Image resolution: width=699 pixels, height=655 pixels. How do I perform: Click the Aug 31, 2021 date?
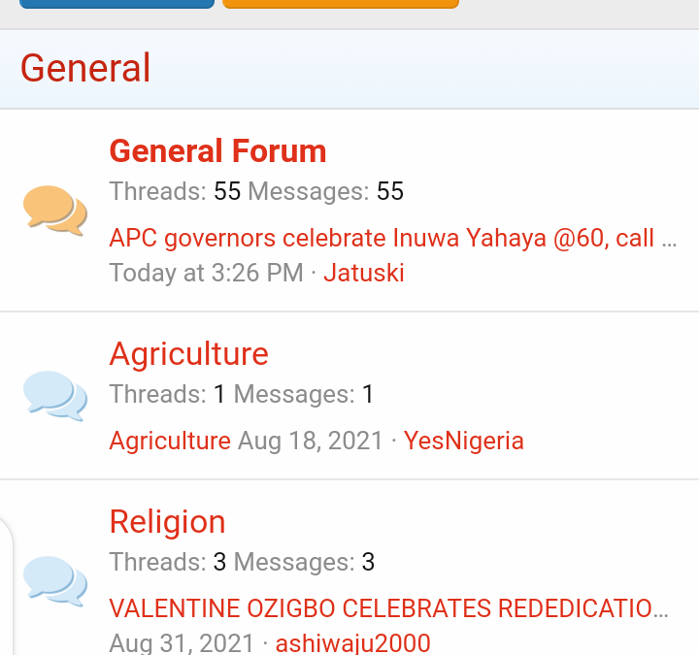[182, 642]
